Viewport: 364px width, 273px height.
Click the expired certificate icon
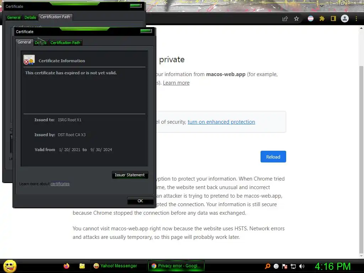coord(29,60)
